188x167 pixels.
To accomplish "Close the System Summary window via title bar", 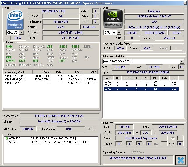I will [x=185, y=3].
